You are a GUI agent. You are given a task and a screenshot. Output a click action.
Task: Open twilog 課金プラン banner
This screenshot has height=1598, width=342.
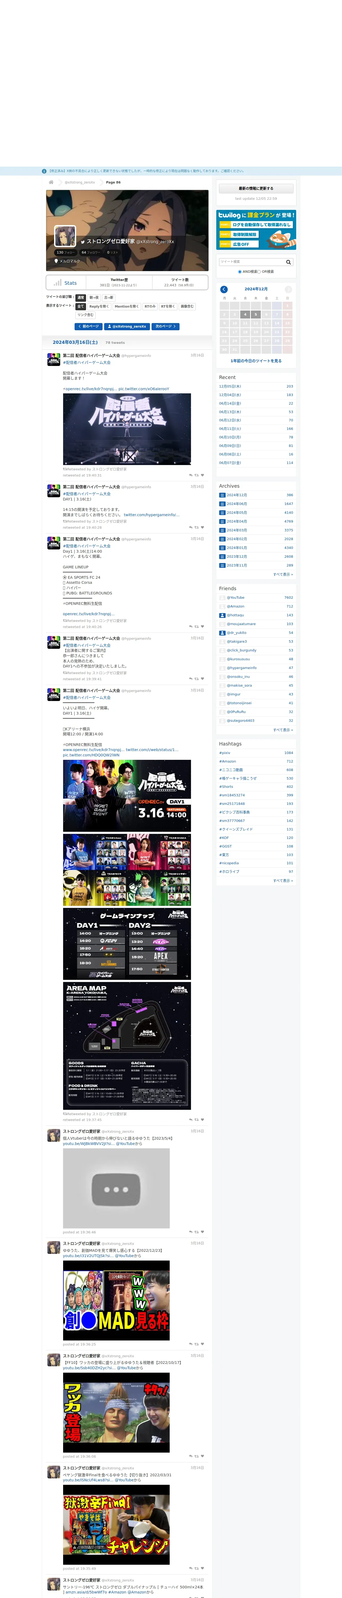tap(256, 230)
